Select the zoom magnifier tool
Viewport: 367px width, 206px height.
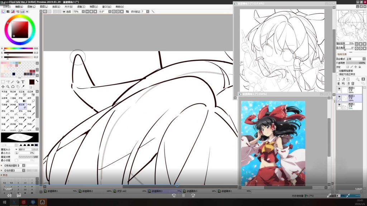pos(8,87)
